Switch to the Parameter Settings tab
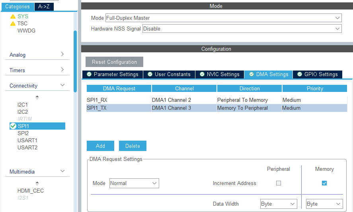This screenshot has height=212, width=353. click(x=112, y=74)
